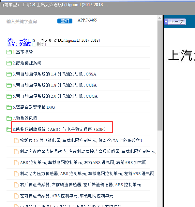
Task: Open 1.基本装备 folder
Action: click(x=23, y=52)
